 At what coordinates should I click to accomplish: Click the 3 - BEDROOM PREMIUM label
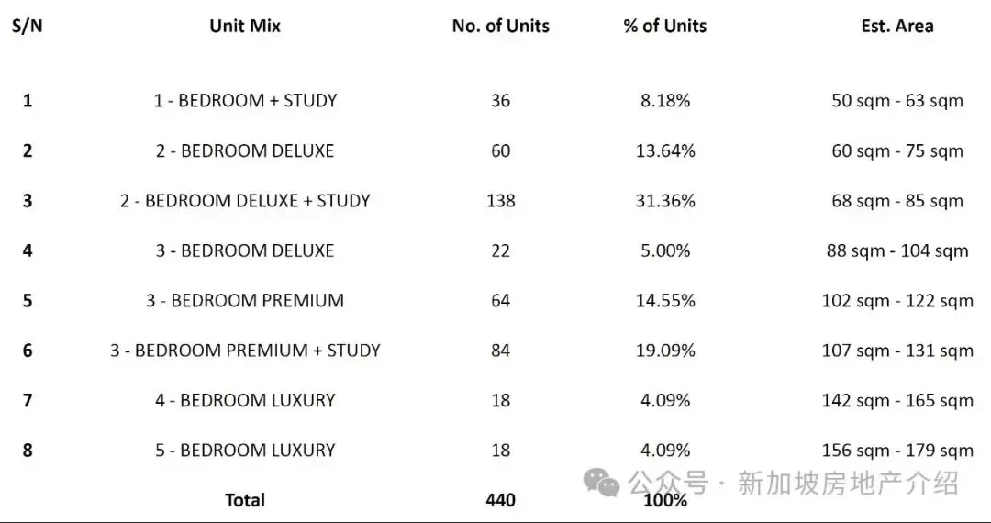pyautogui.click(x=245, y=301)
